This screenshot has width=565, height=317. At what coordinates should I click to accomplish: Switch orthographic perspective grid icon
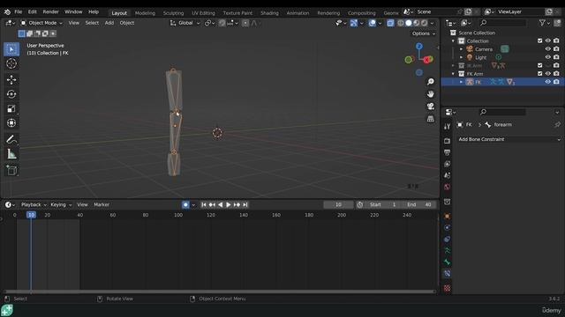pyautogui.click(x=430, y=119)
